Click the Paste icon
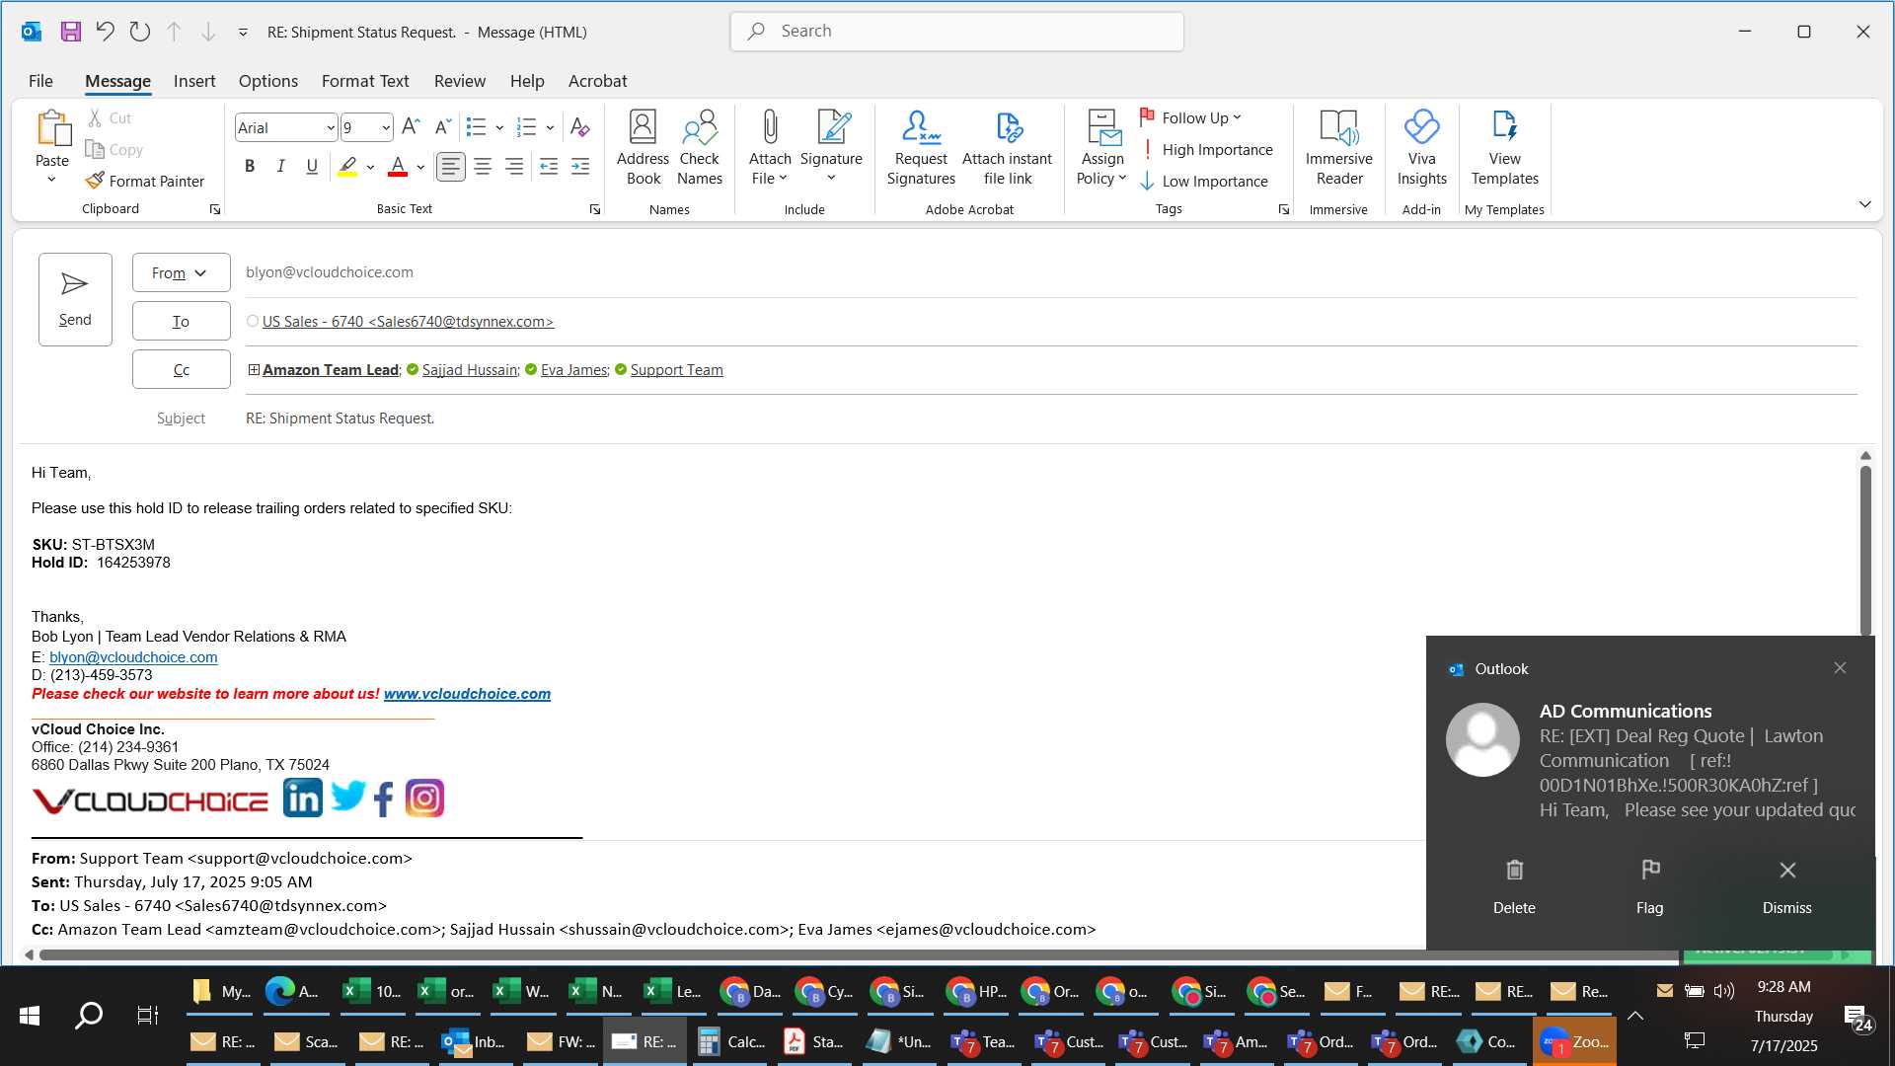Screen dimensions: 1895x1066 [x=52, y=129]
